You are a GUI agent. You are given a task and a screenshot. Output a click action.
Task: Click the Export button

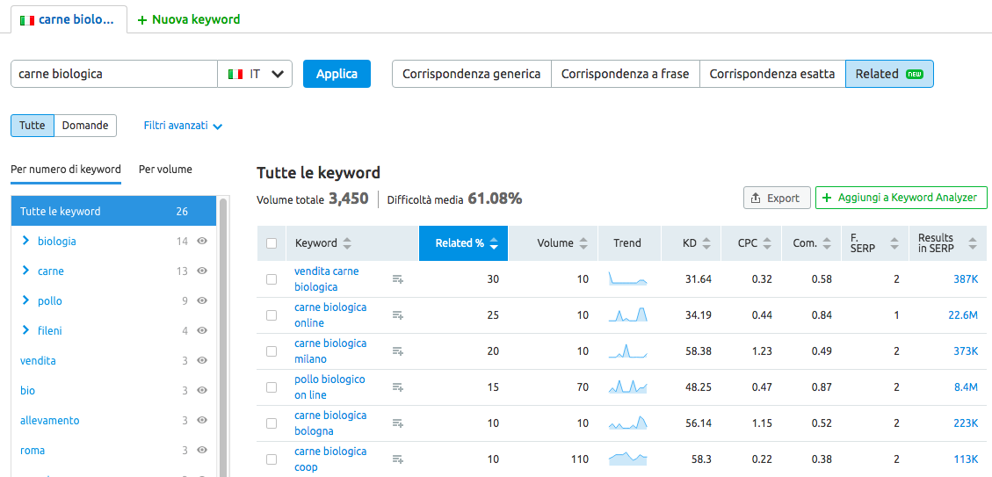pos(777,198)
